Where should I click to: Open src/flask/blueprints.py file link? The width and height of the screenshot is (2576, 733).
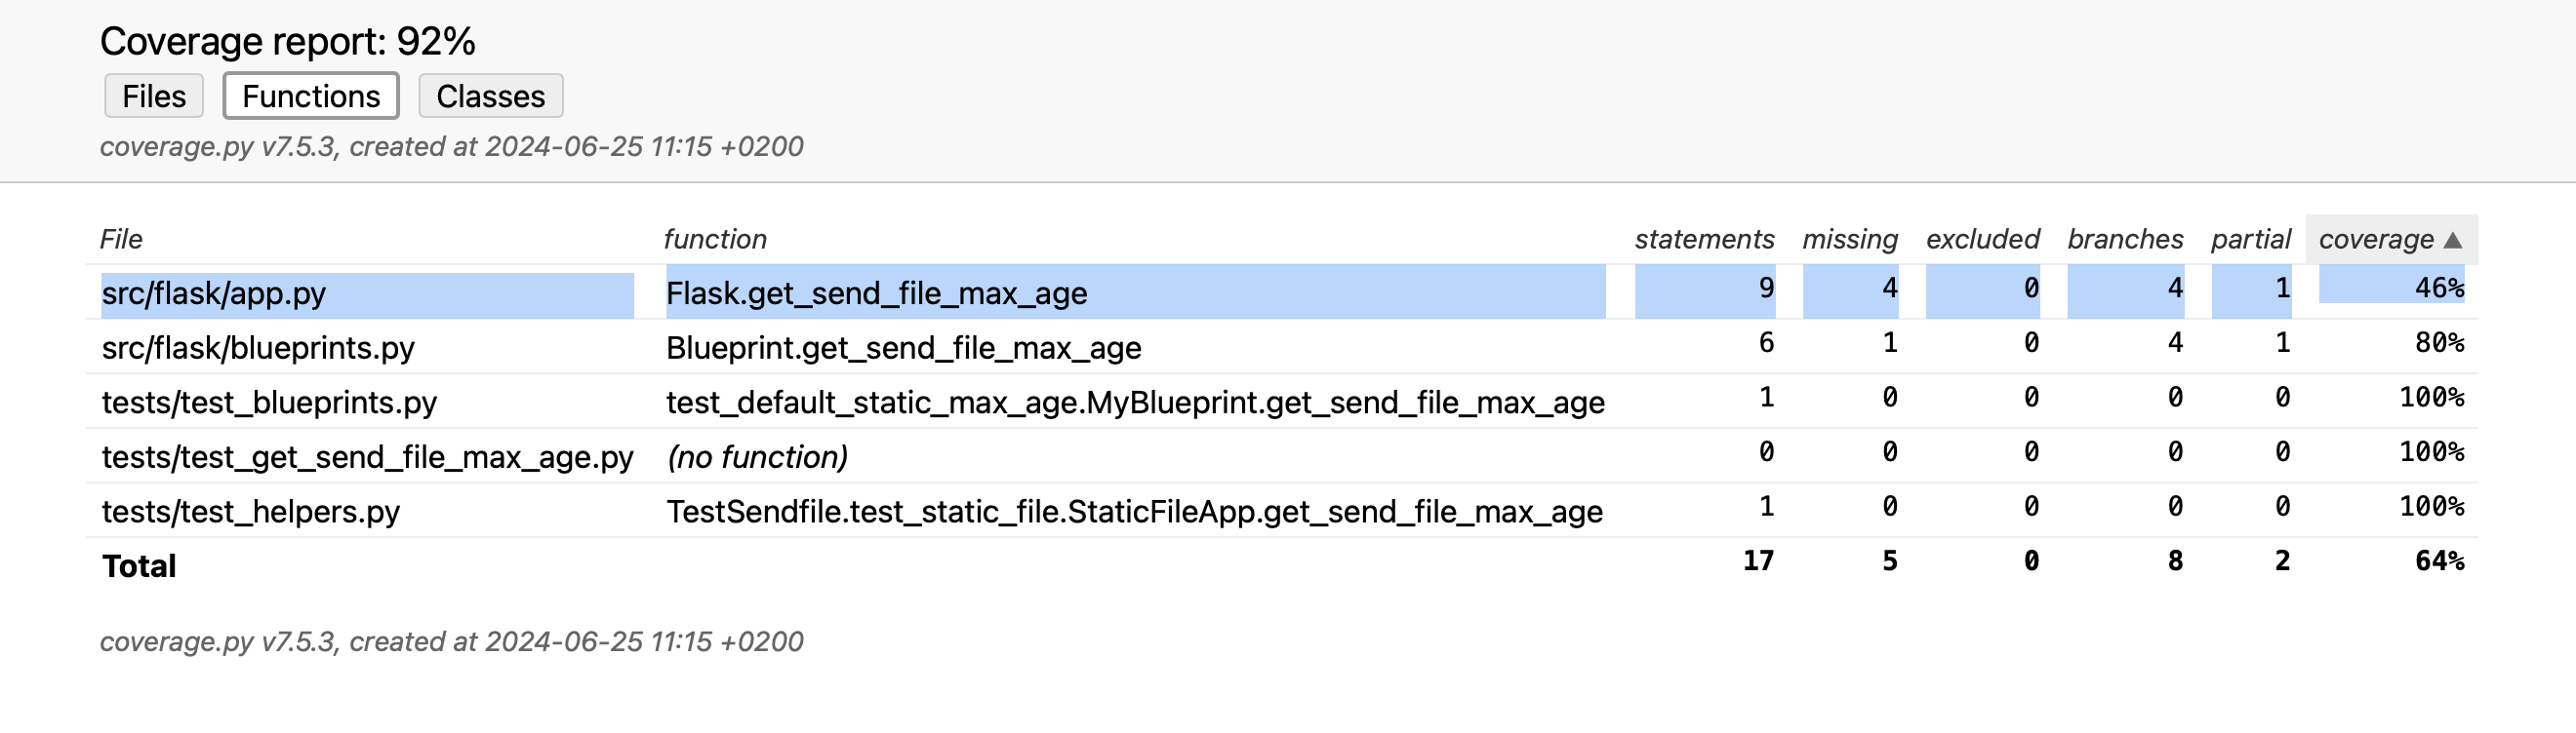click(258, 348)
